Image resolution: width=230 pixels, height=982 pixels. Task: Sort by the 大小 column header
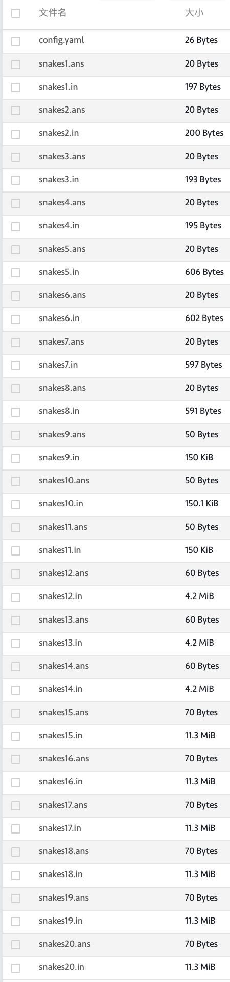click(194, 13)
